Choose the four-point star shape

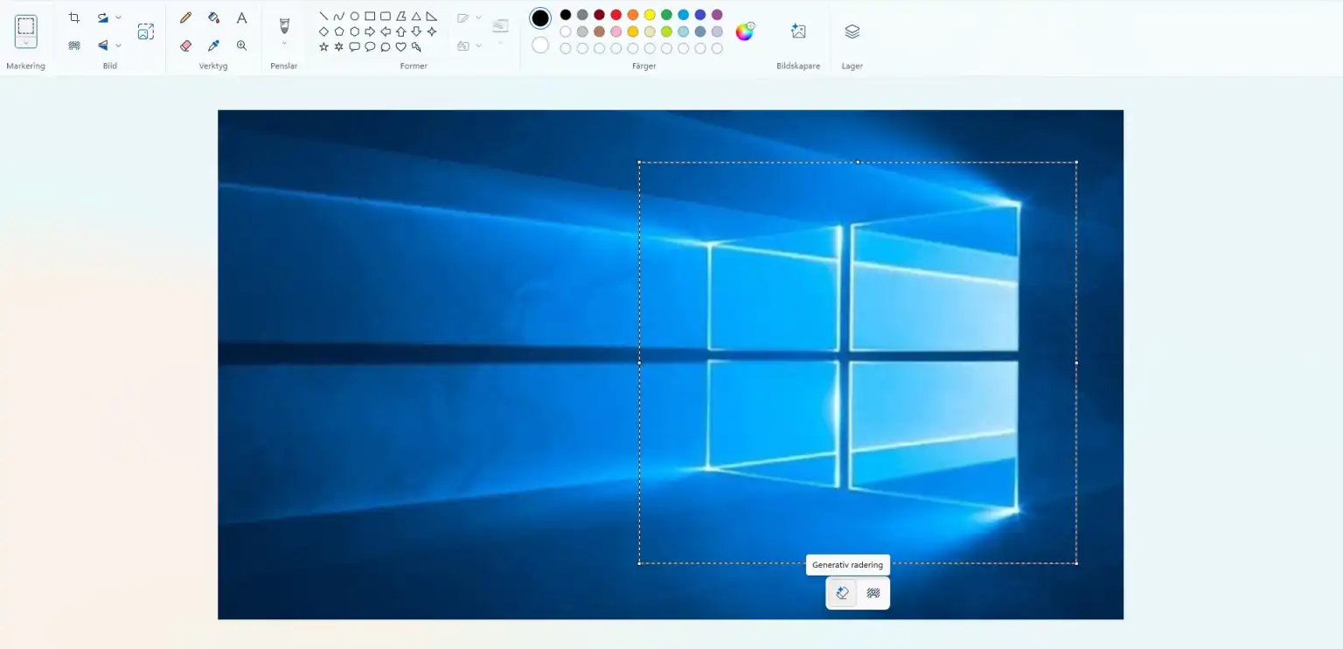pos(432,31)
